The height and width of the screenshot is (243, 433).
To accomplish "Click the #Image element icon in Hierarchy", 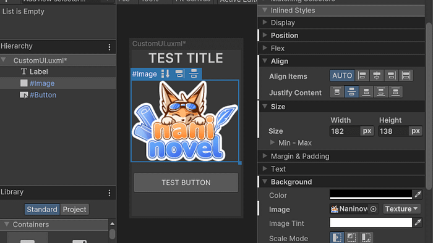I will pyautogui.click(x=24, y=83).
